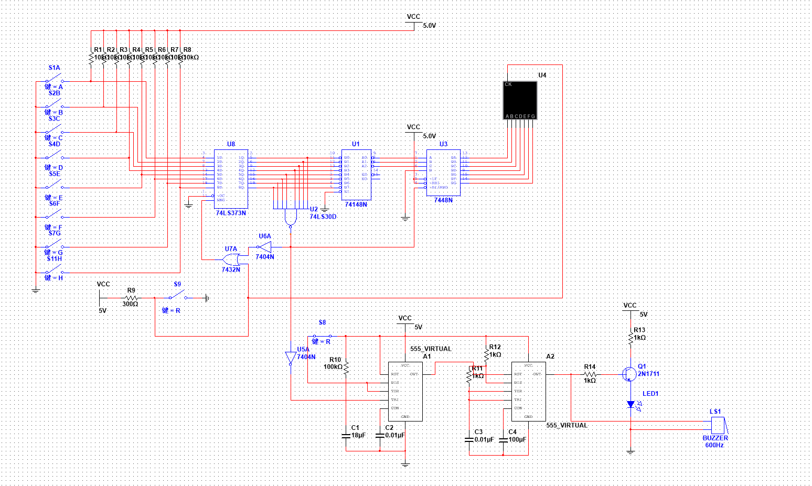The width and height of the screenshot is (812, 486).
Task: Select resistor R9 300Ω
Action: click(x=131, y=297)
